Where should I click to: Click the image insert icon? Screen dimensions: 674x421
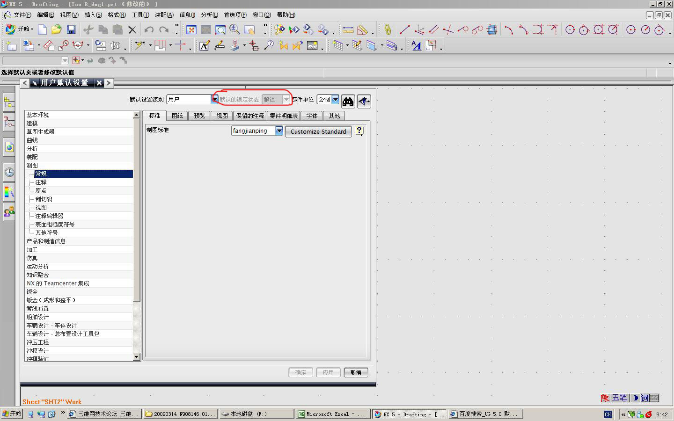point(312,45)
